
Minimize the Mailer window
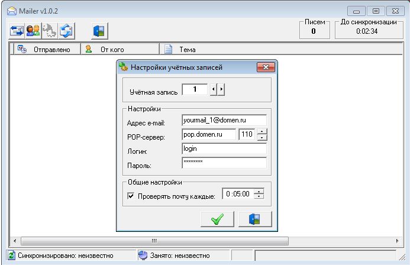click(356, 11)
